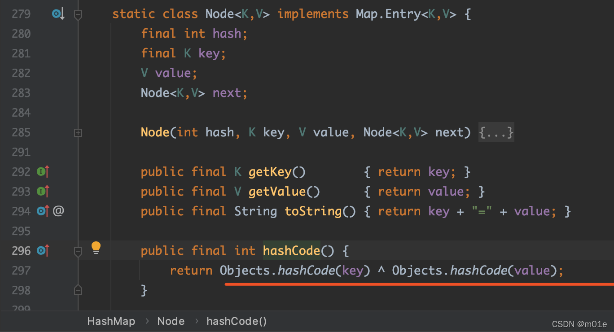Click the String return type on line 294
The width and height of the screenshot is (614, 332).
point(256,211)
